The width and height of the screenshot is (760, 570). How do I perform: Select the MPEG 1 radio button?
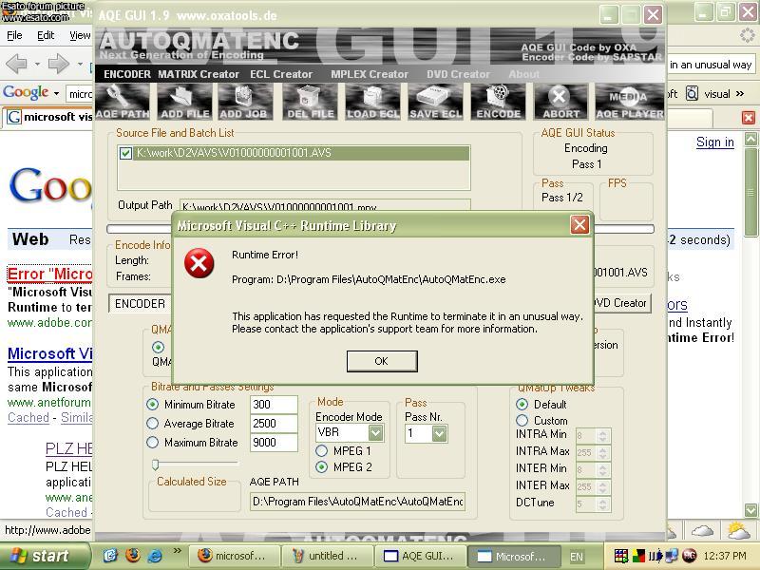click(x=321, y=451)
